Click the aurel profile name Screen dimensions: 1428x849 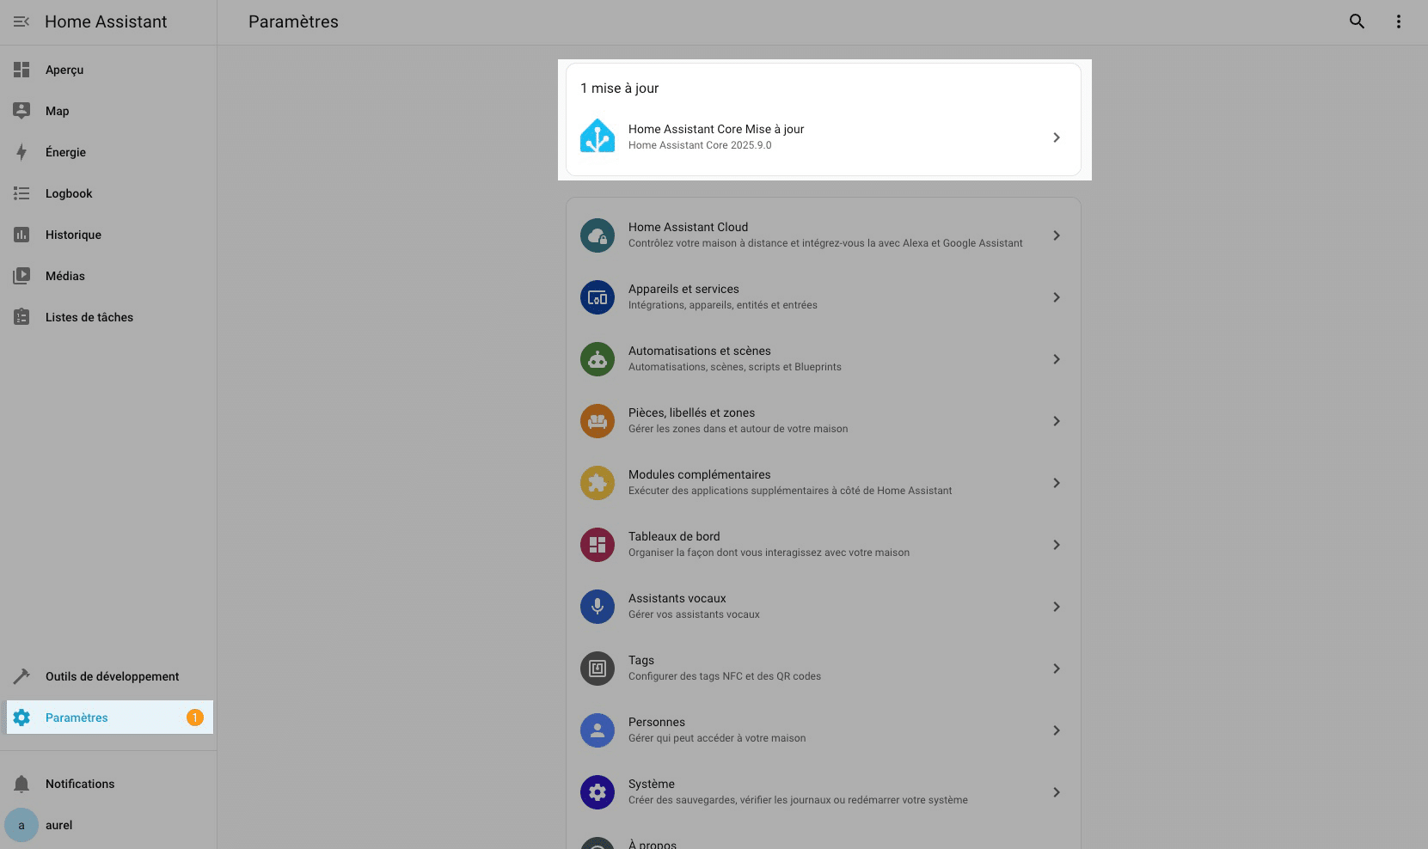pyautogui.click(x=59, y=825)
